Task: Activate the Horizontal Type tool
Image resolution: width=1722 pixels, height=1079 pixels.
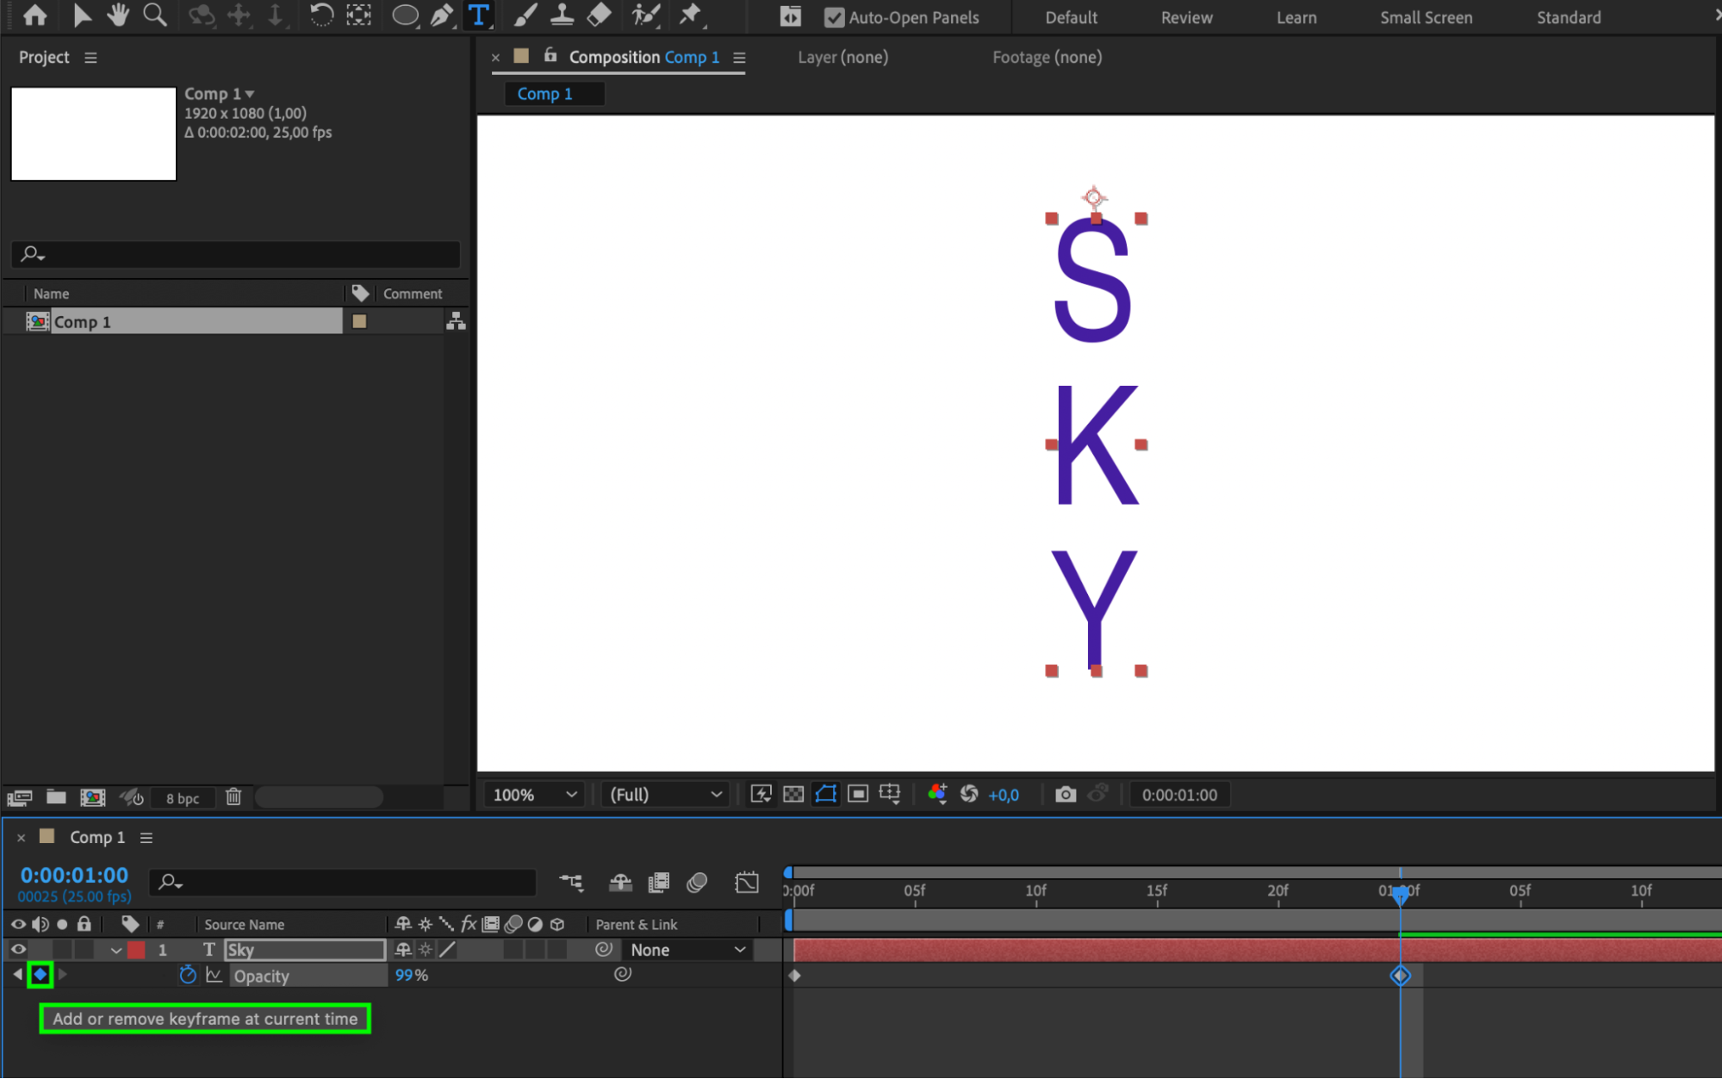Action: (x=479, y=15)
